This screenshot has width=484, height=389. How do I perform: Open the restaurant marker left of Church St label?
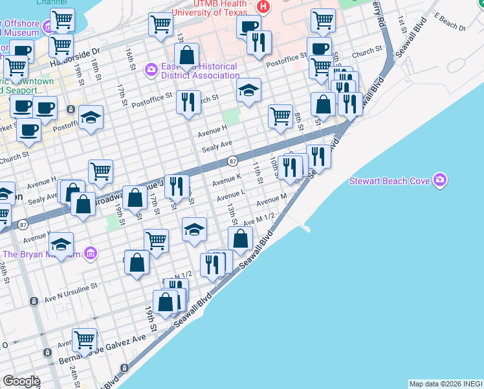[x=188, y=102]
